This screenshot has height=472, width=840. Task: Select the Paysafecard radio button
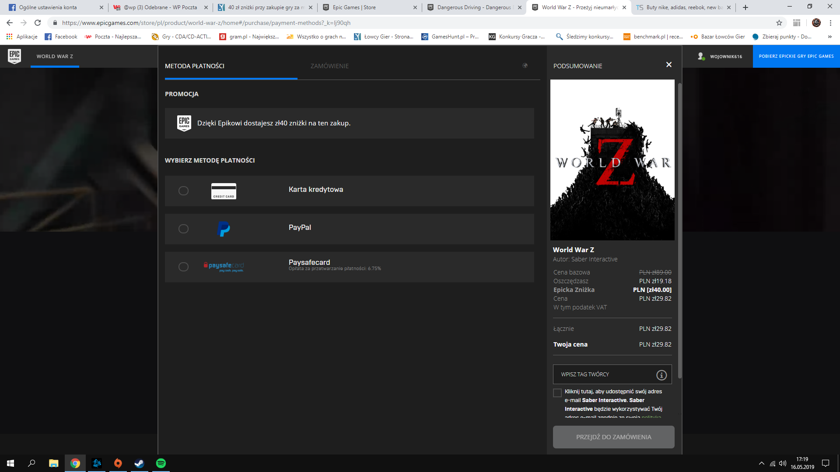pyautogui.click(x=183, y=267)
